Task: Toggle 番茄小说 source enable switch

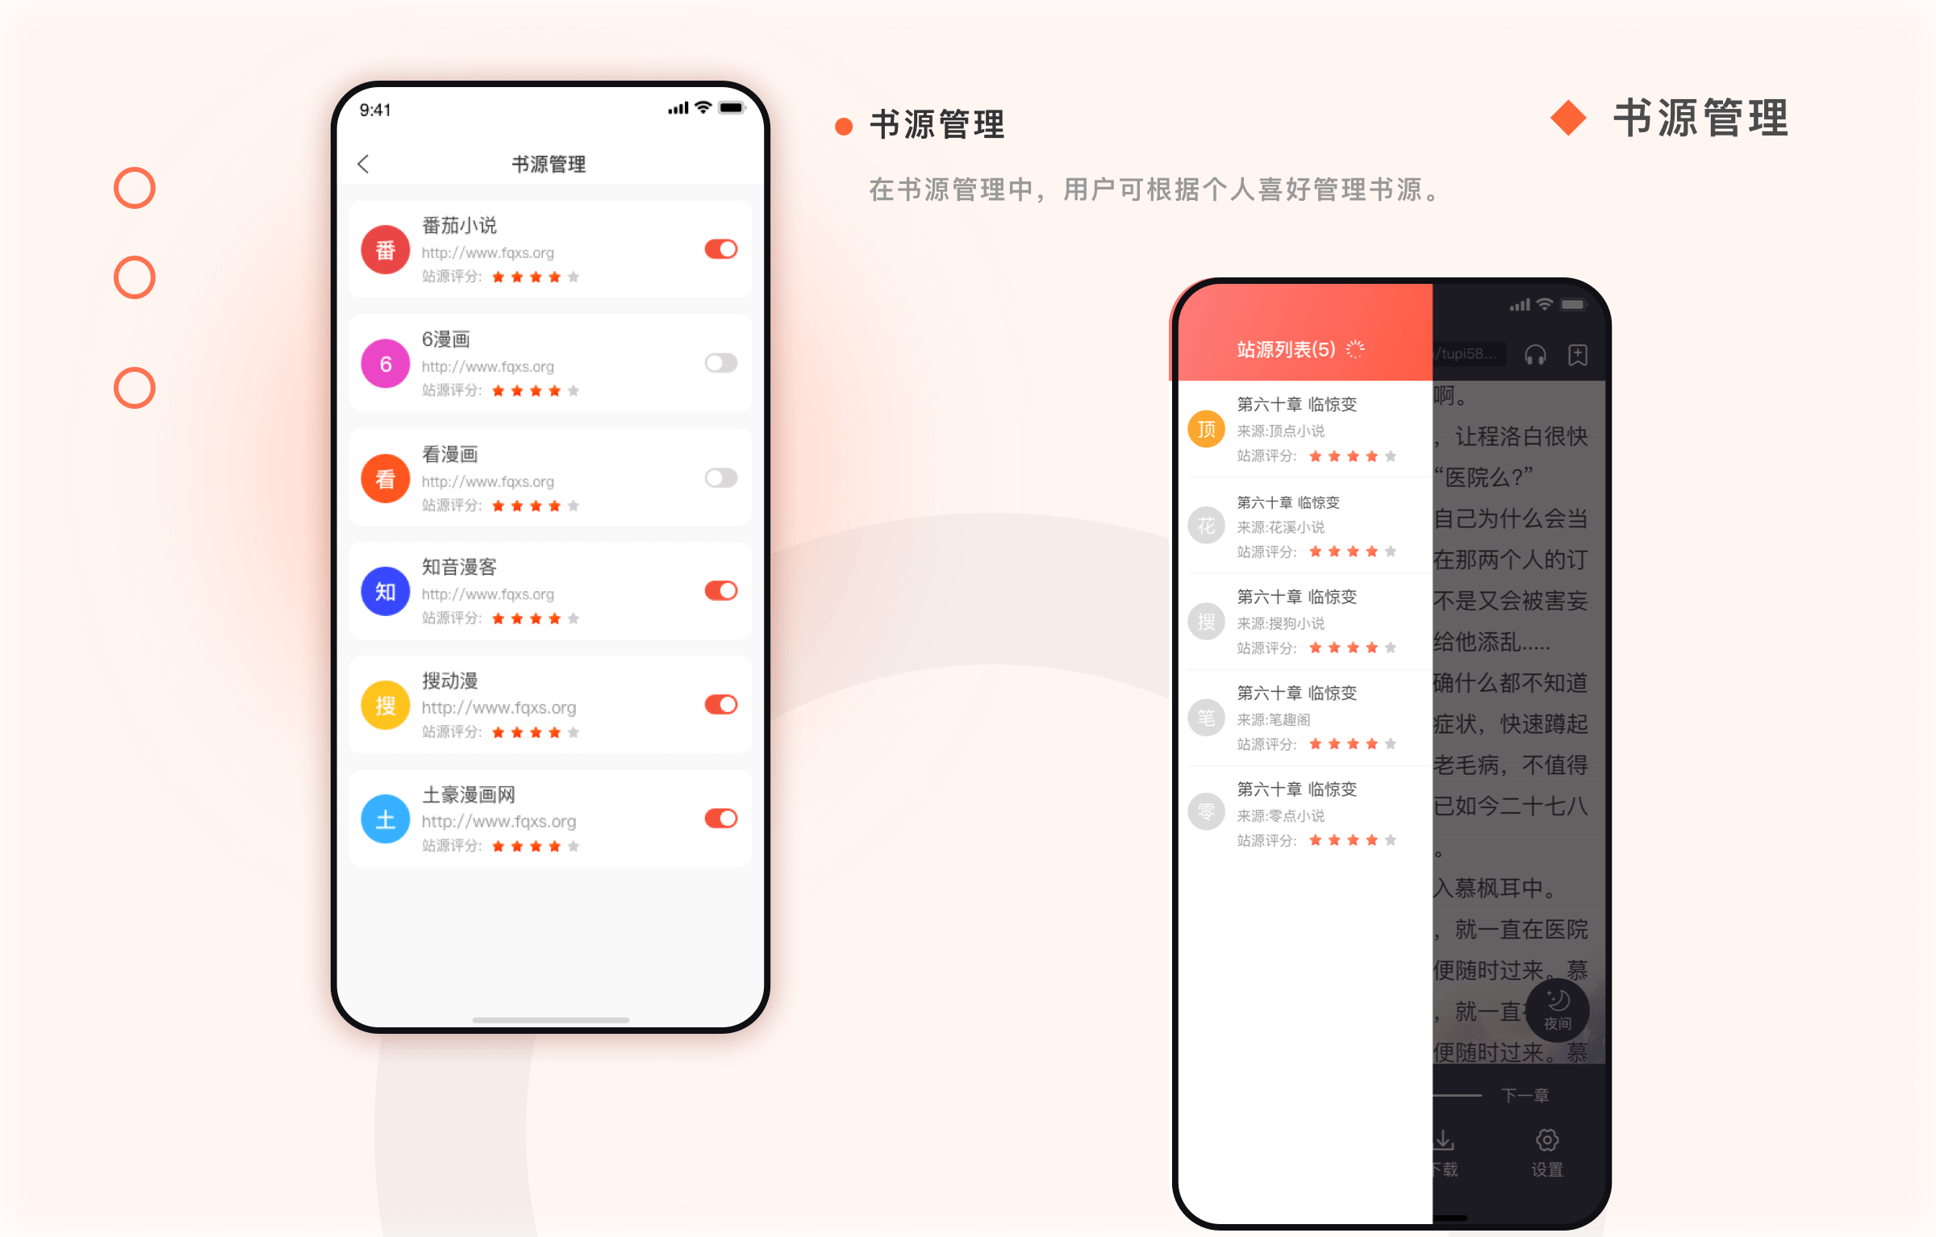Action: (721, 248)
